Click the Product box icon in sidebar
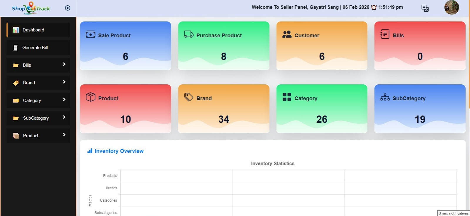The width and height of the screenshot is (470, 216). [x=16, y=136]
